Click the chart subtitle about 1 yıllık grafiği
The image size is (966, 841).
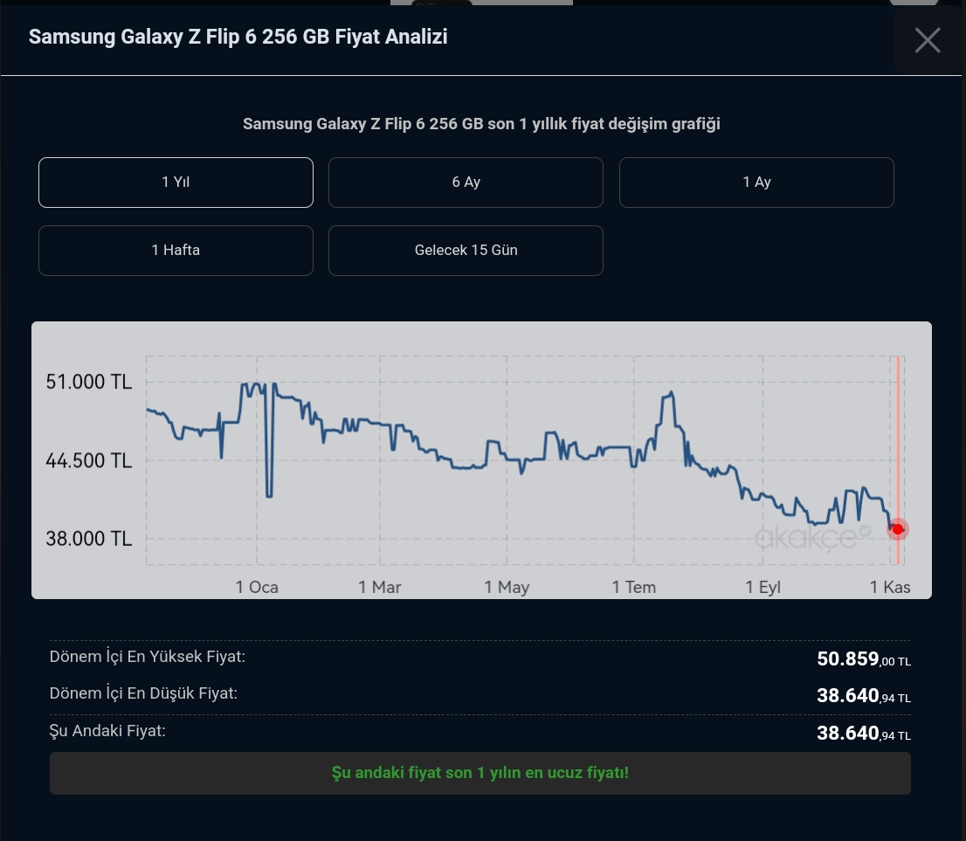[x=481, y=124]
